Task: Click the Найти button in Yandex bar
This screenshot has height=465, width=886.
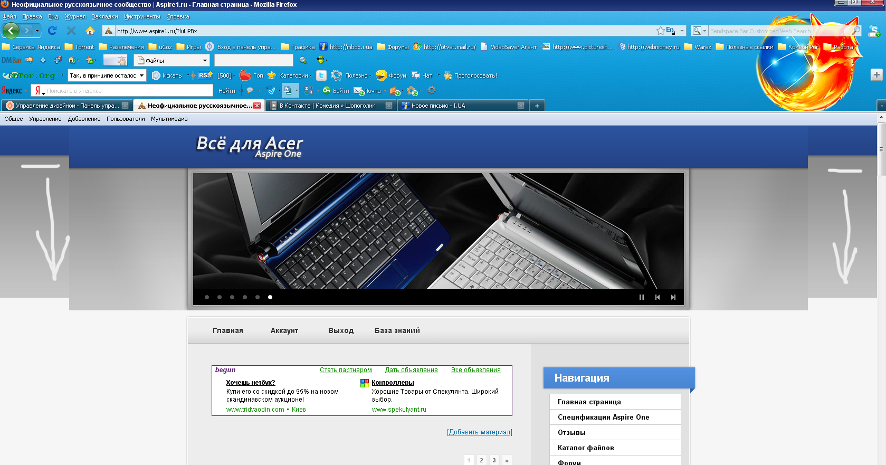Action: (227, 90)
